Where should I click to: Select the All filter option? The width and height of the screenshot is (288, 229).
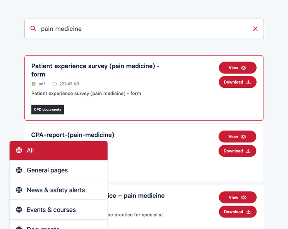point(58,150)
